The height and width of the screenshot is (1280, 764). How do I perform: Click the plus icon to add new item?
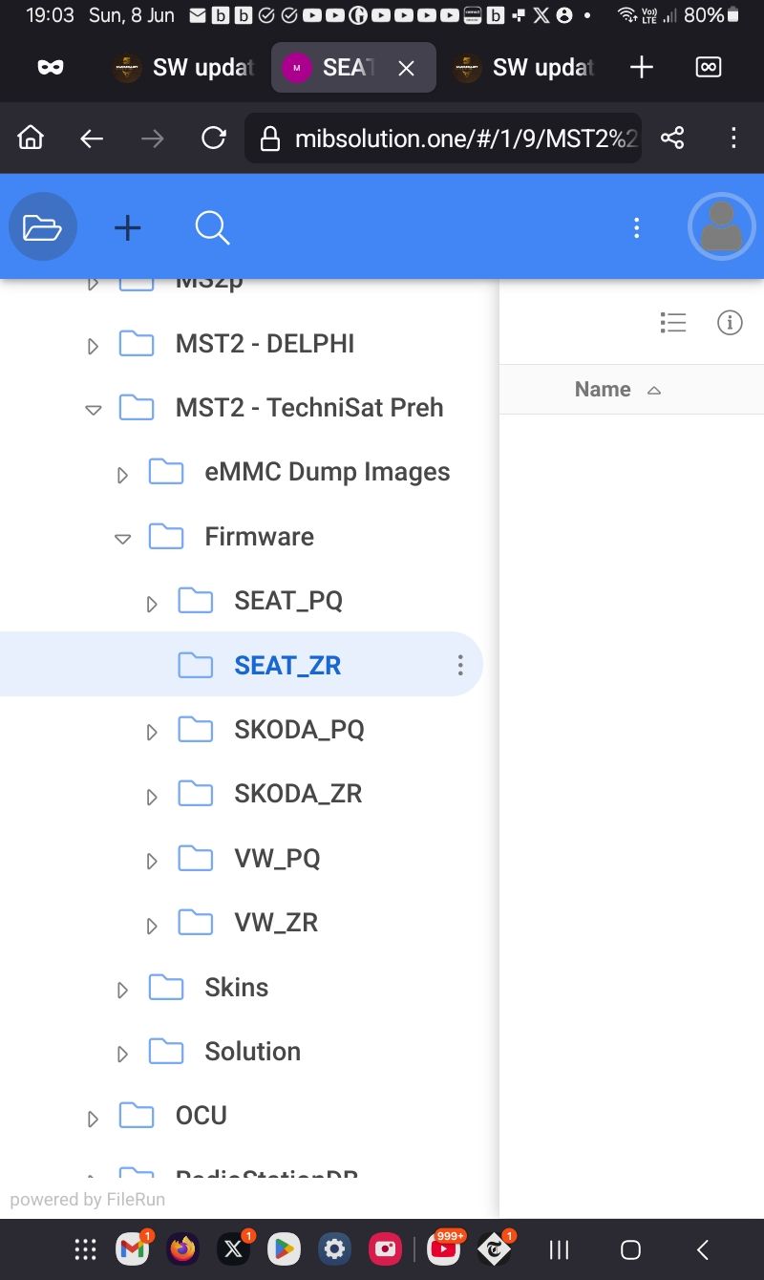[127, 227]
